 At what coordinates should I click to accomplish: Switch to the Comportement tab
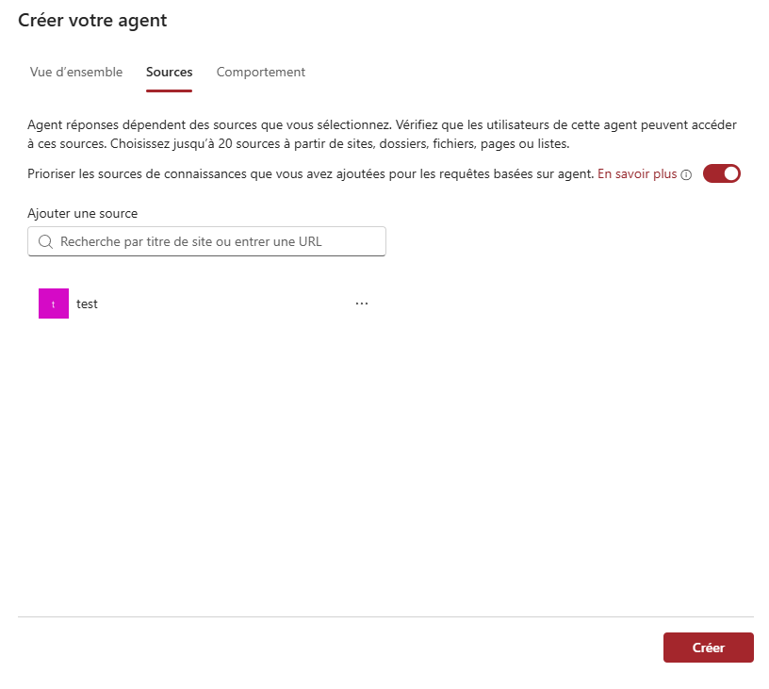click(x=261, y=73)
